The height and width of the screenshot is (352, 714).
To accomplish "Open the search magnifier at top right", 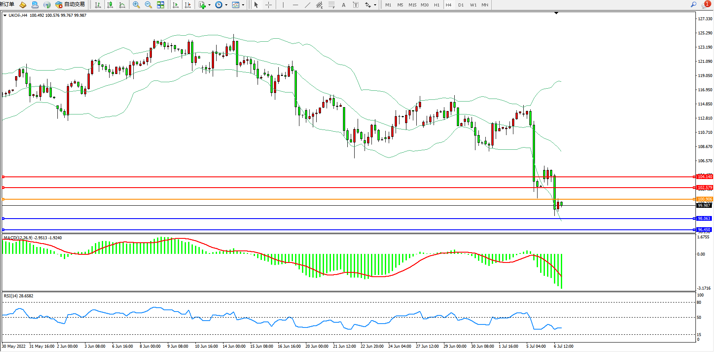I will [693, 4].
